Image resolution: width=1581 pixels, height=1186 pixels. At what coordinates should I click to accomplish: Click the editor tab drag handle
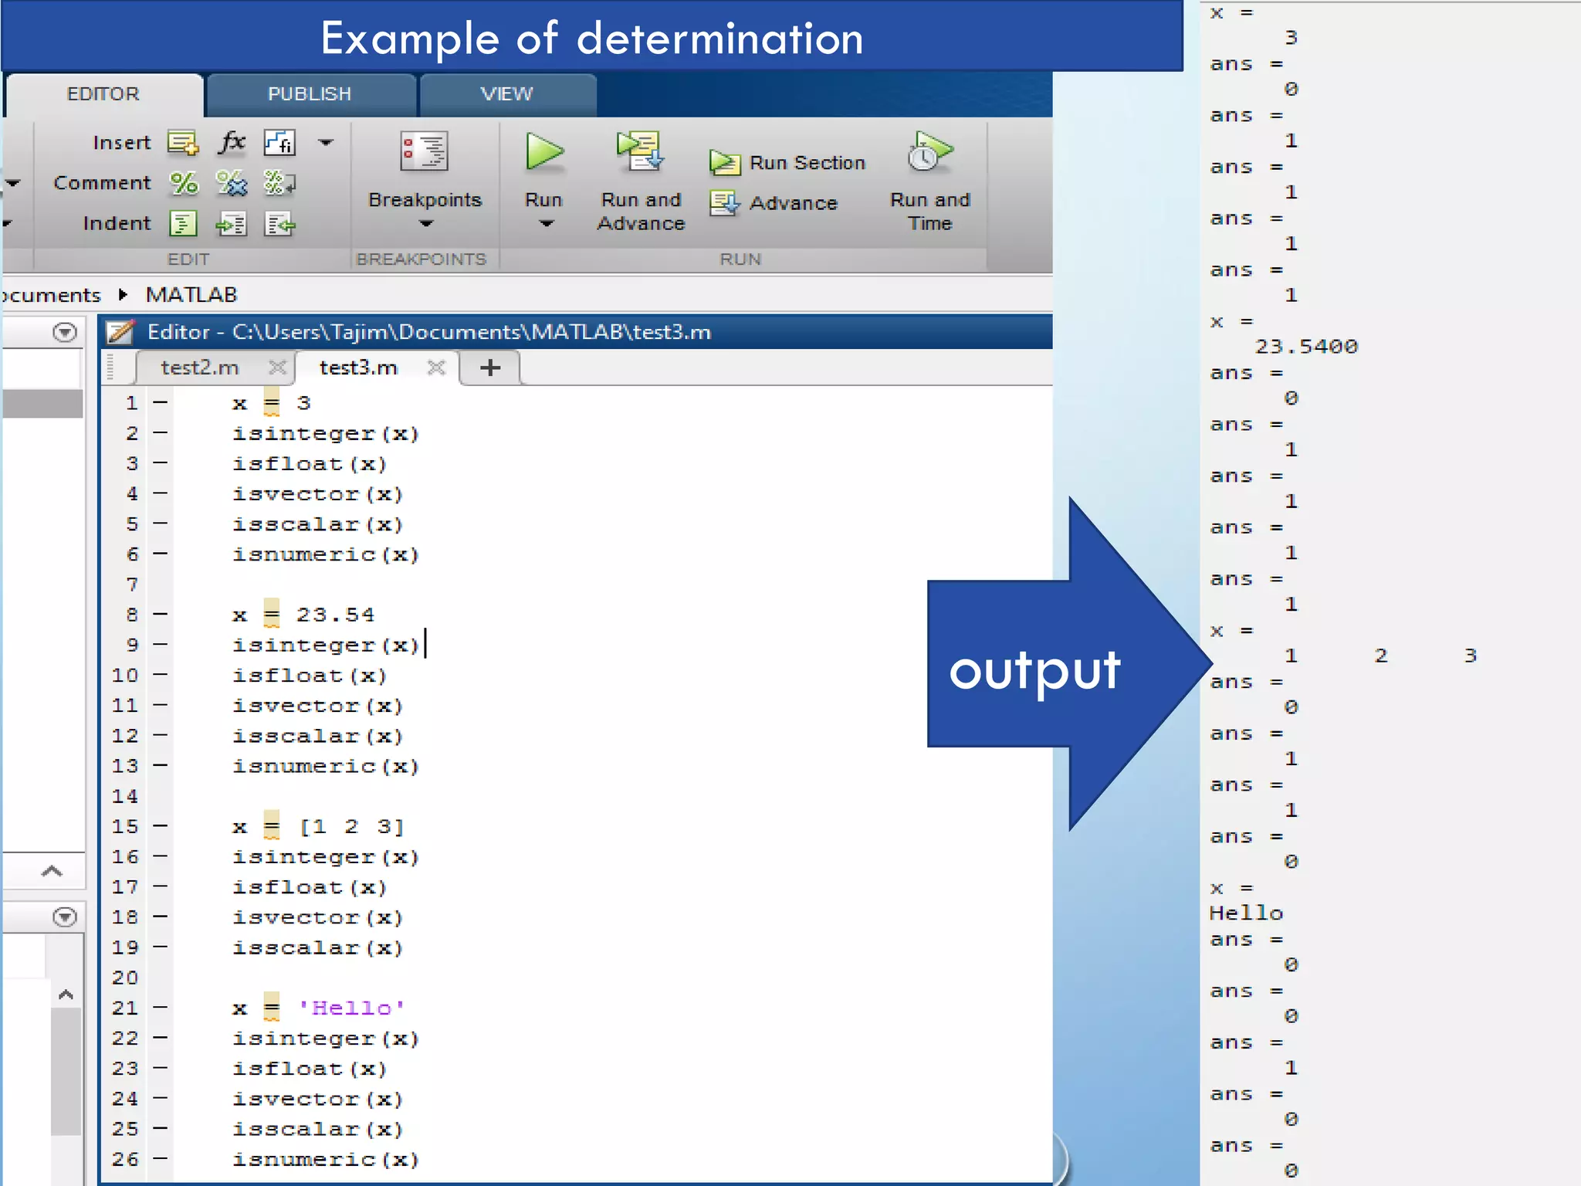click(110, 368)
